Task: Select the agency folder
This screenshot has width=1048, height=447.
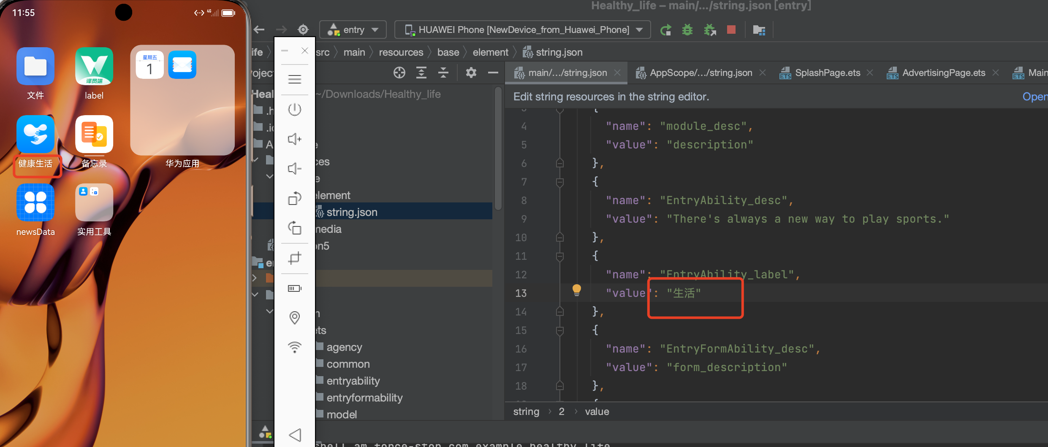Action: click(344, 347)
